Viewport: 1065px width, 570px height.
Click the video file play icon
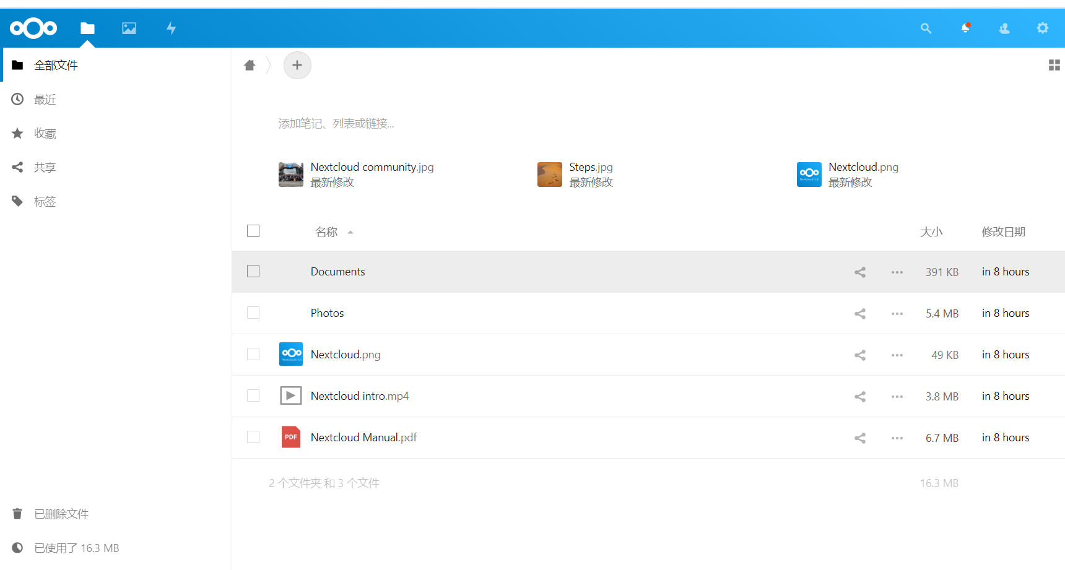(x=291, y=395)
